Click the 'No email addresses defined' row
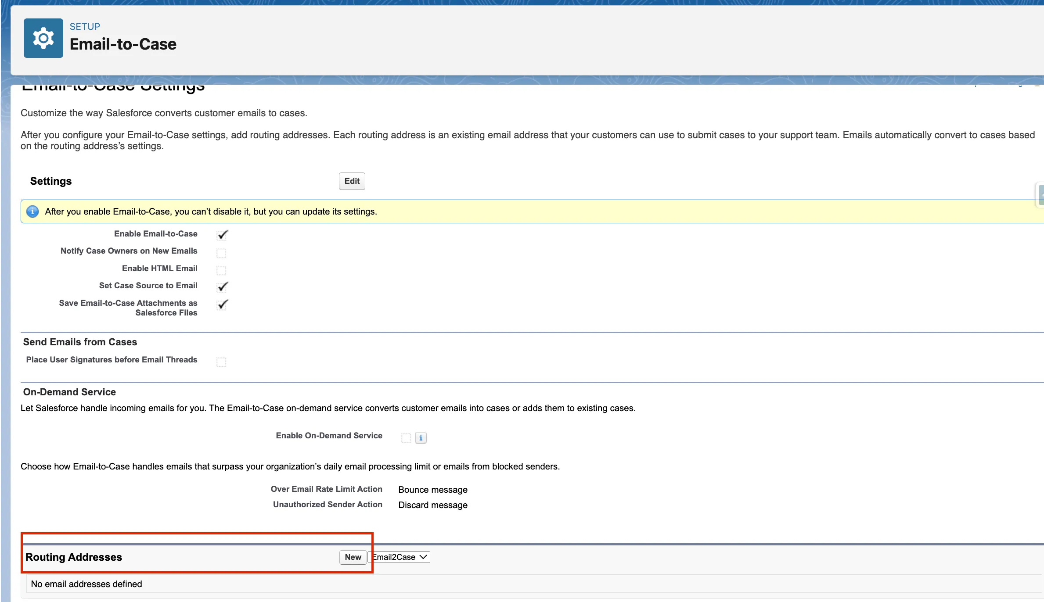The width and height of the screenshot is (1044, 602). (86, 584)
